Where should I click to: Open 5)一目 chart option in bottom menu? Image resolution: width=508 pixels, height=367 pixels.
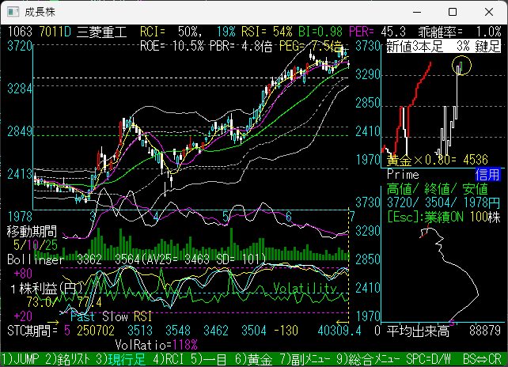click(x=209, y=359)
